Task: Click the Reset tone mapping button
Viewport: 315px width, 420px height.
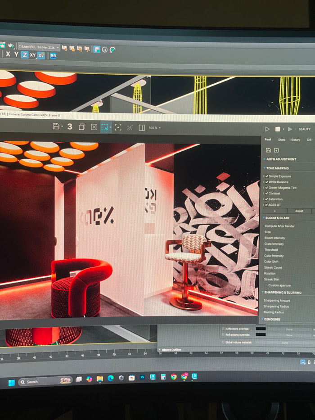Action: pyautogui.click(x=299, y=211)
